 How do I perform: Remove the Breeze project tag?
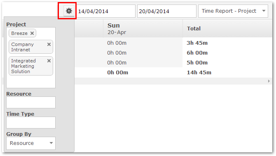(x=32, y=33)
